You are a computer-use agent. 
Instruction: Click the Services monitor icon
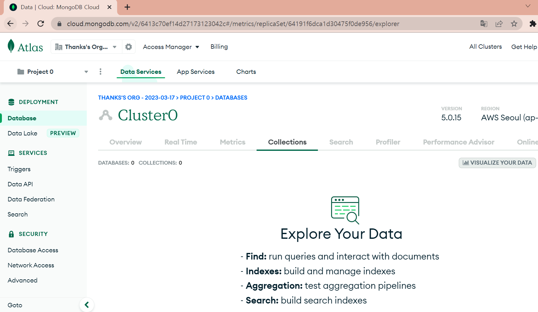click(x=11, y=153)
